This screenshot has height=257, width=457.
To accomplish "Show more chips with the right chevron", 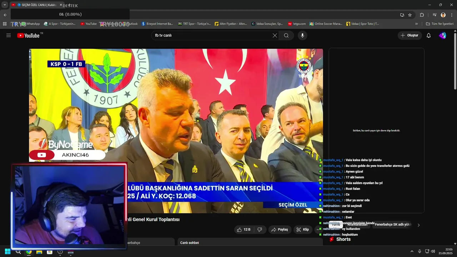I will tap(418, 225).
